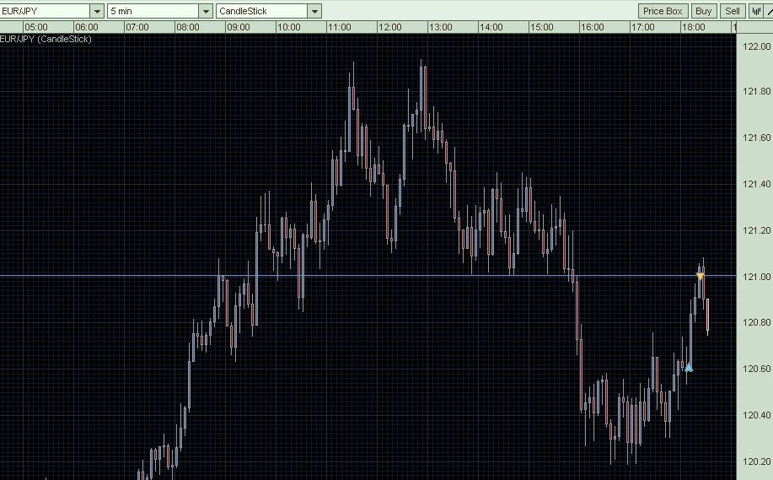
Task: Click the Buy button
Action: pyautogui.click(x=704, y=11)
